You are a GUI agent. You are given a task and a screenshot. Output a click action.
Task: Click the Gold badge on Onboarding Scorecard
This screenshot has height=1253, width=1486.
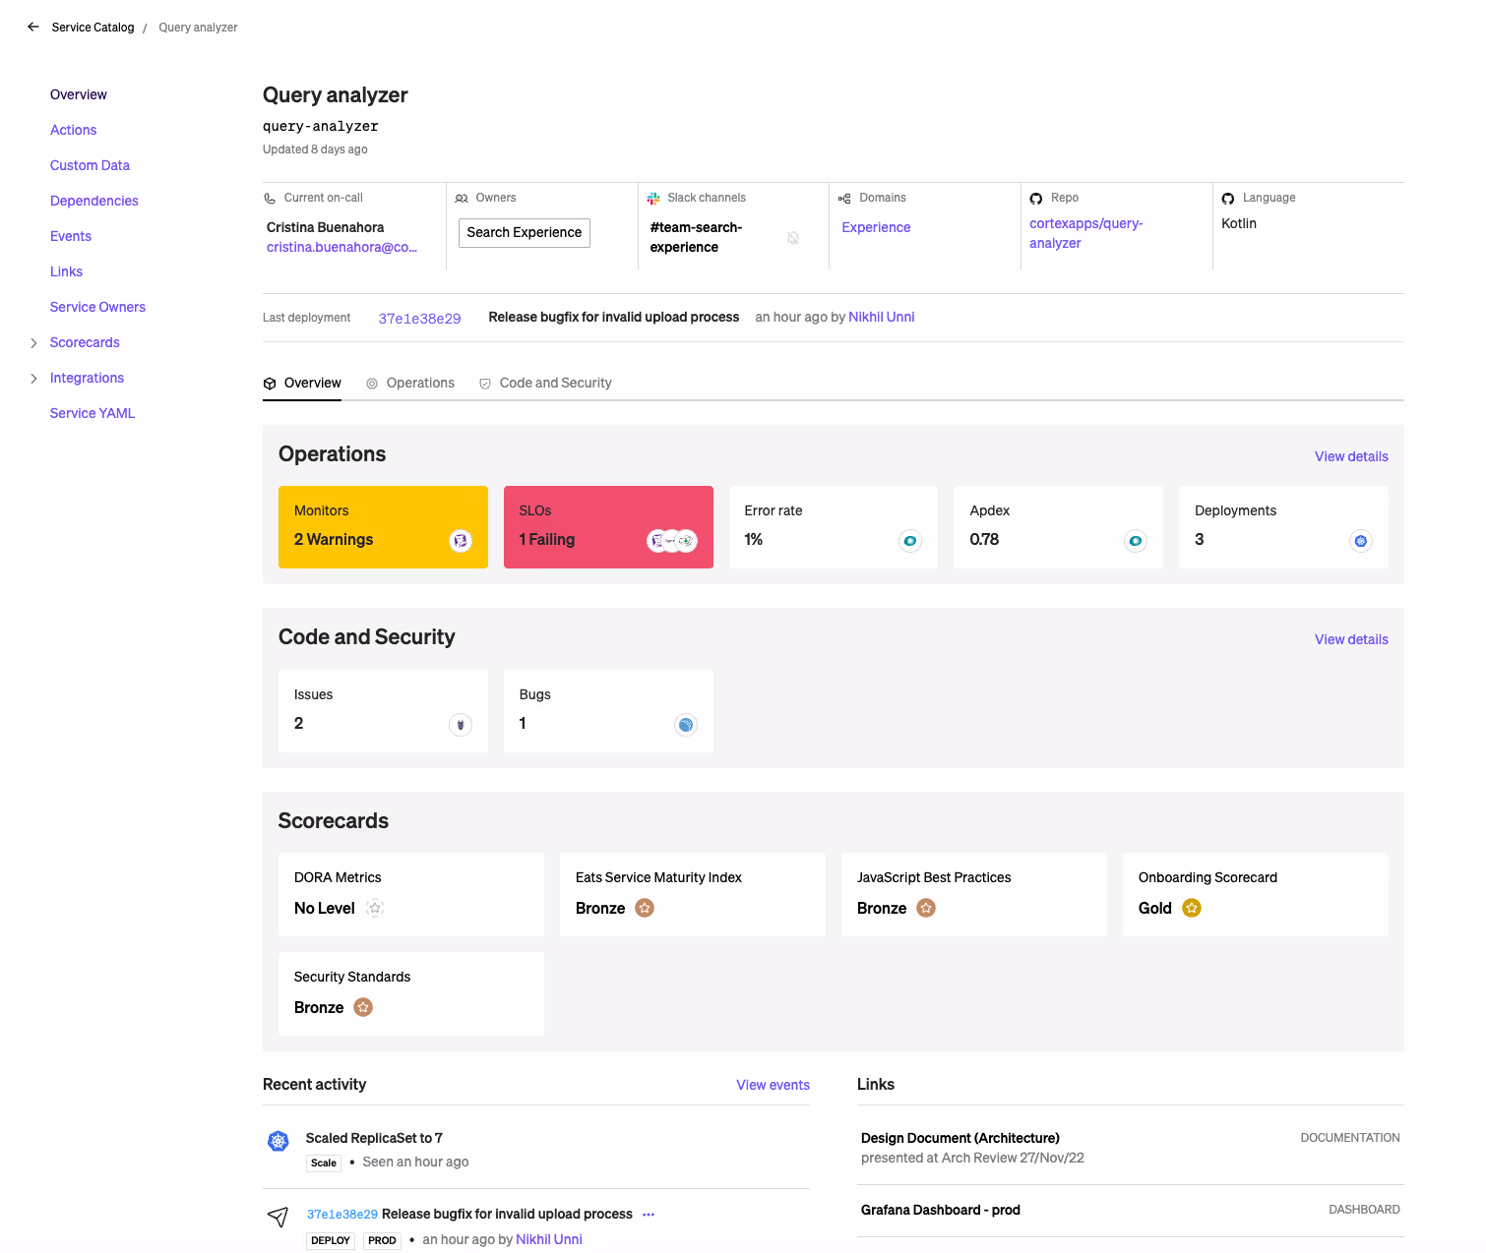tap(1192, 908)
